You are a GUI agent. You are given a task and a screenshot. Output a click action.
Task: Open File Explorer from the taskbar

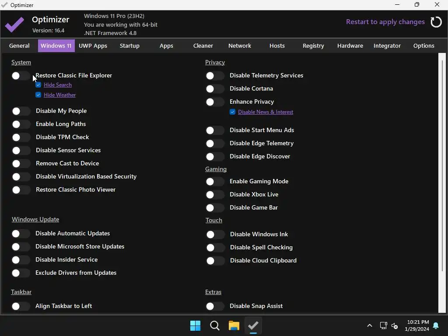click(234, 325)
